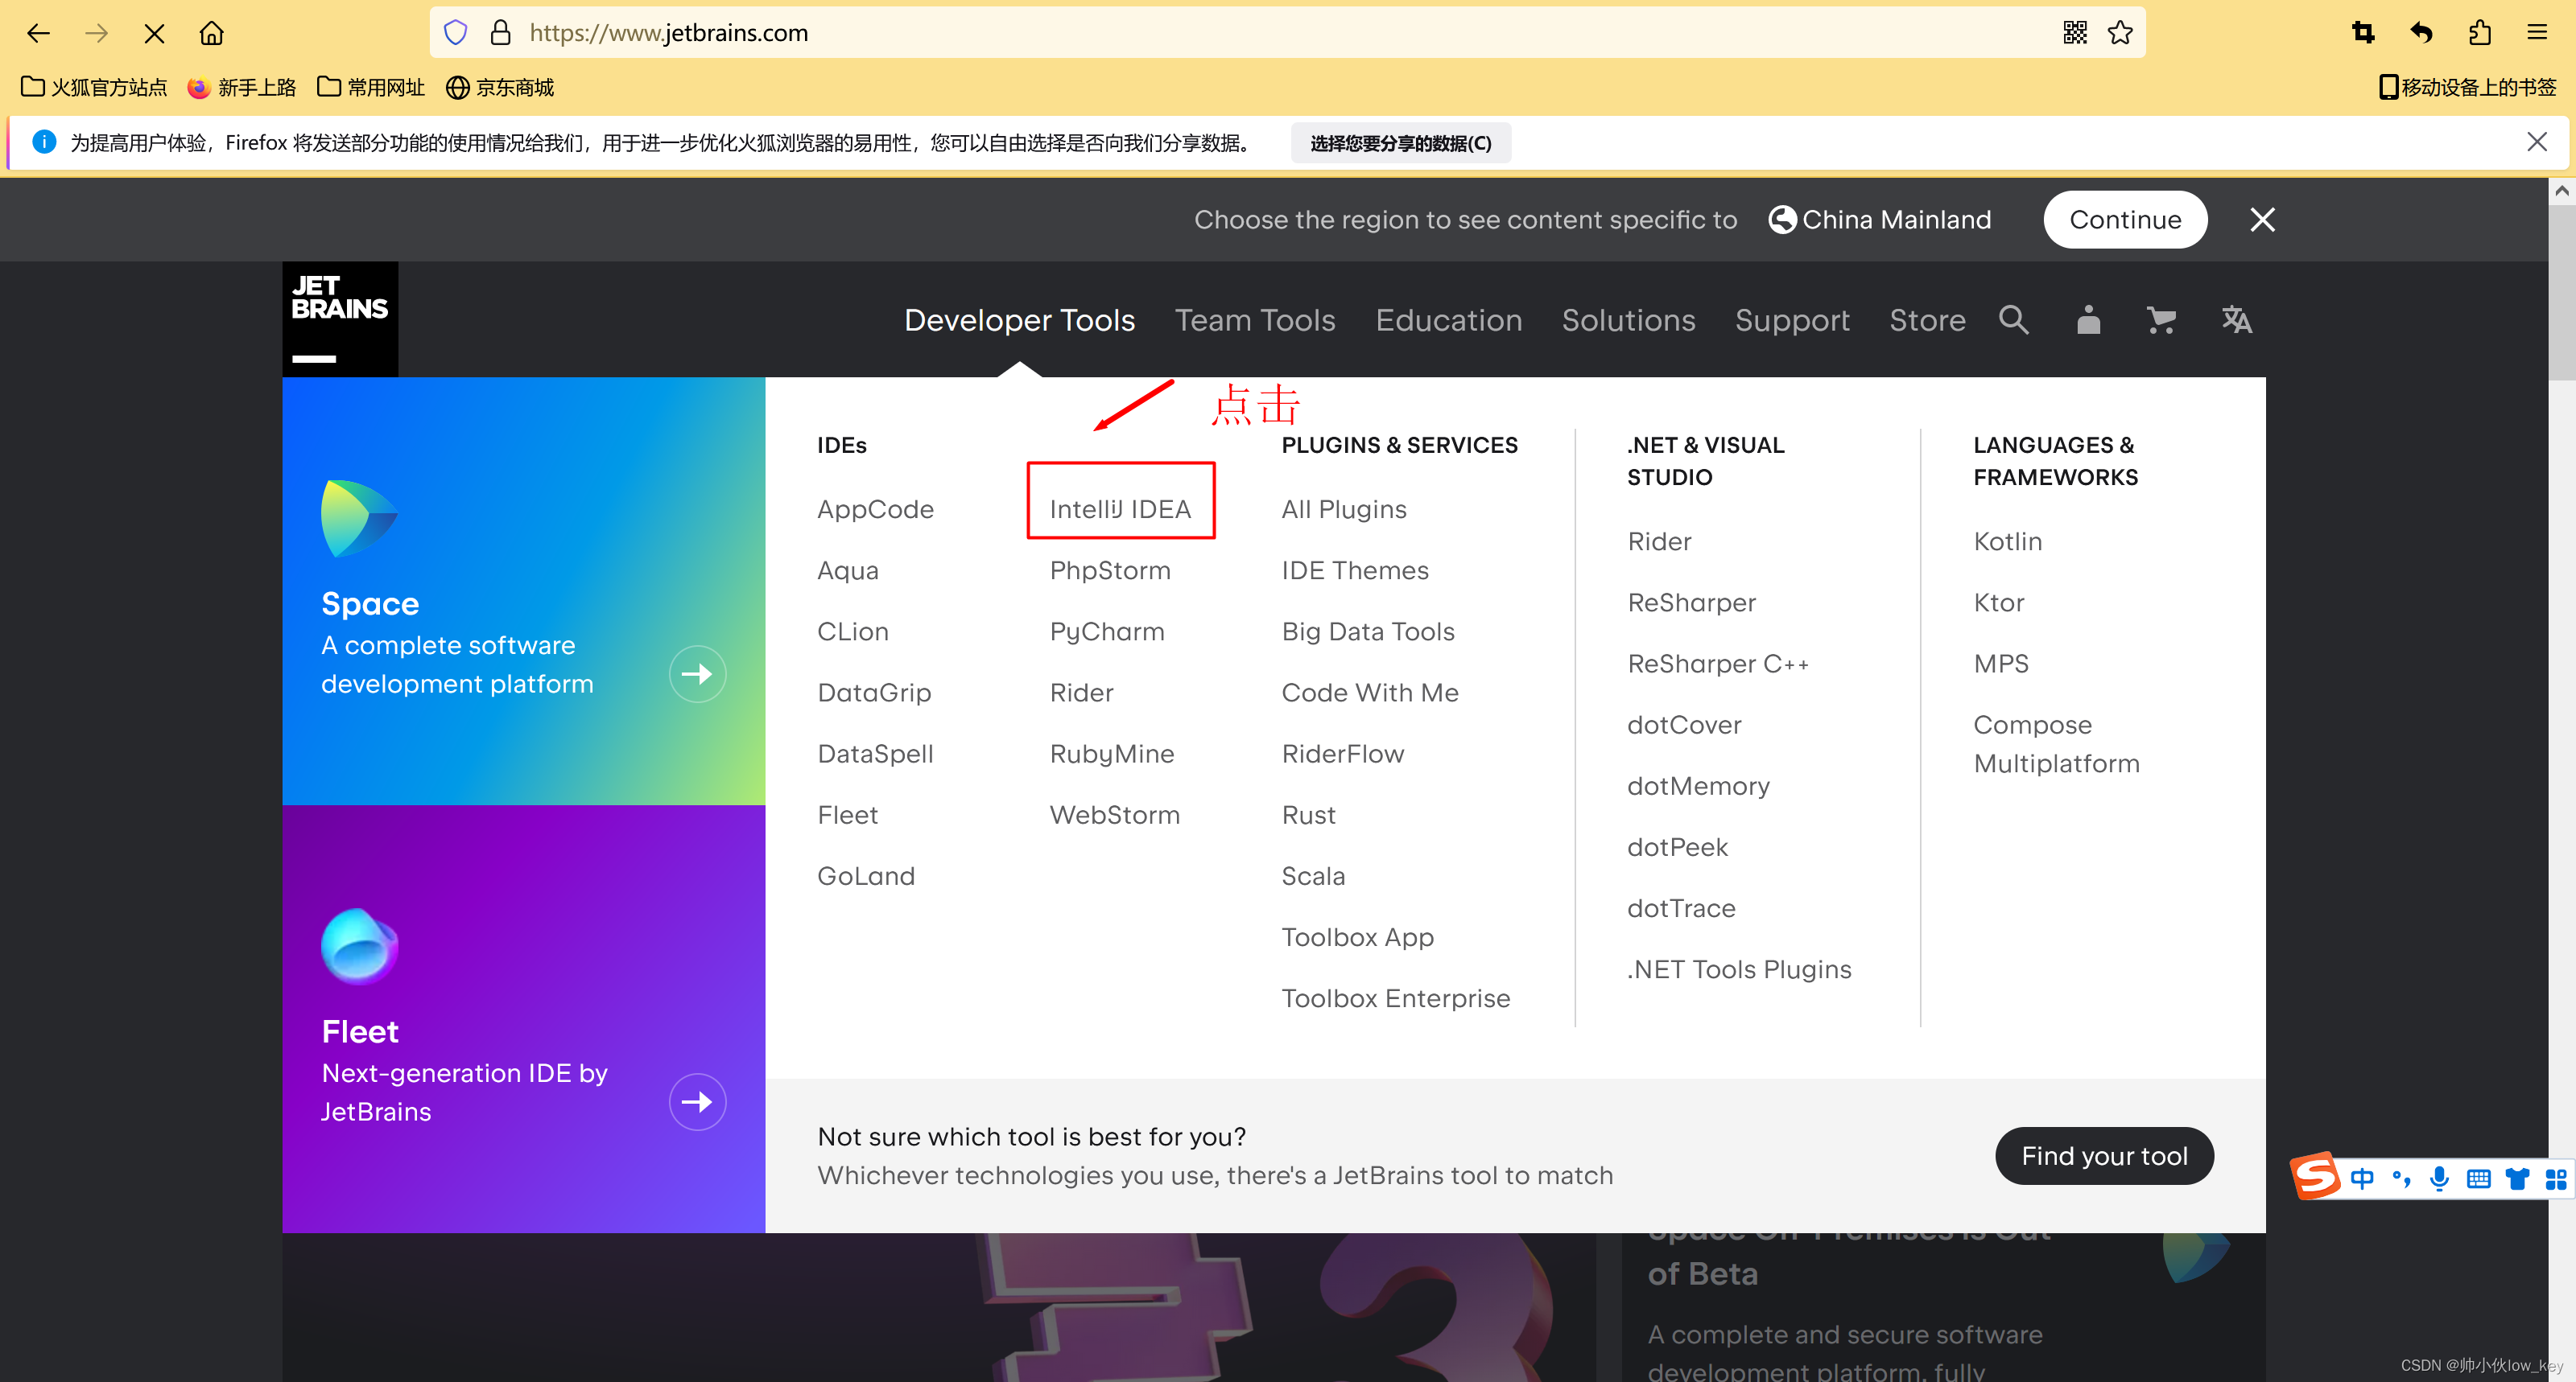This screenshot has width=2576, height=1382.
Task: Open the Space promo card
Action: pyautogui.click(x=523, y=590)
